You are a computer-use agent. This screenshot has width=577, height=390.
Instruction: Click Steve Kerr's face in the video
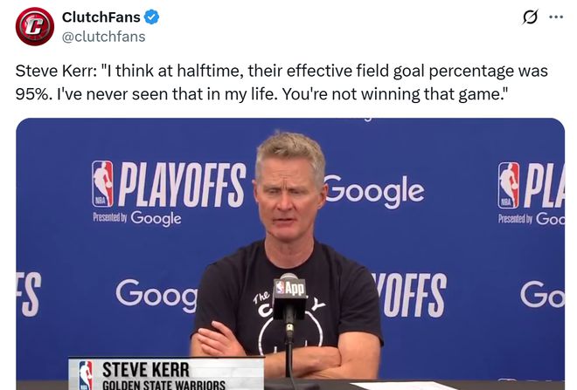click(x=288, y=196)
